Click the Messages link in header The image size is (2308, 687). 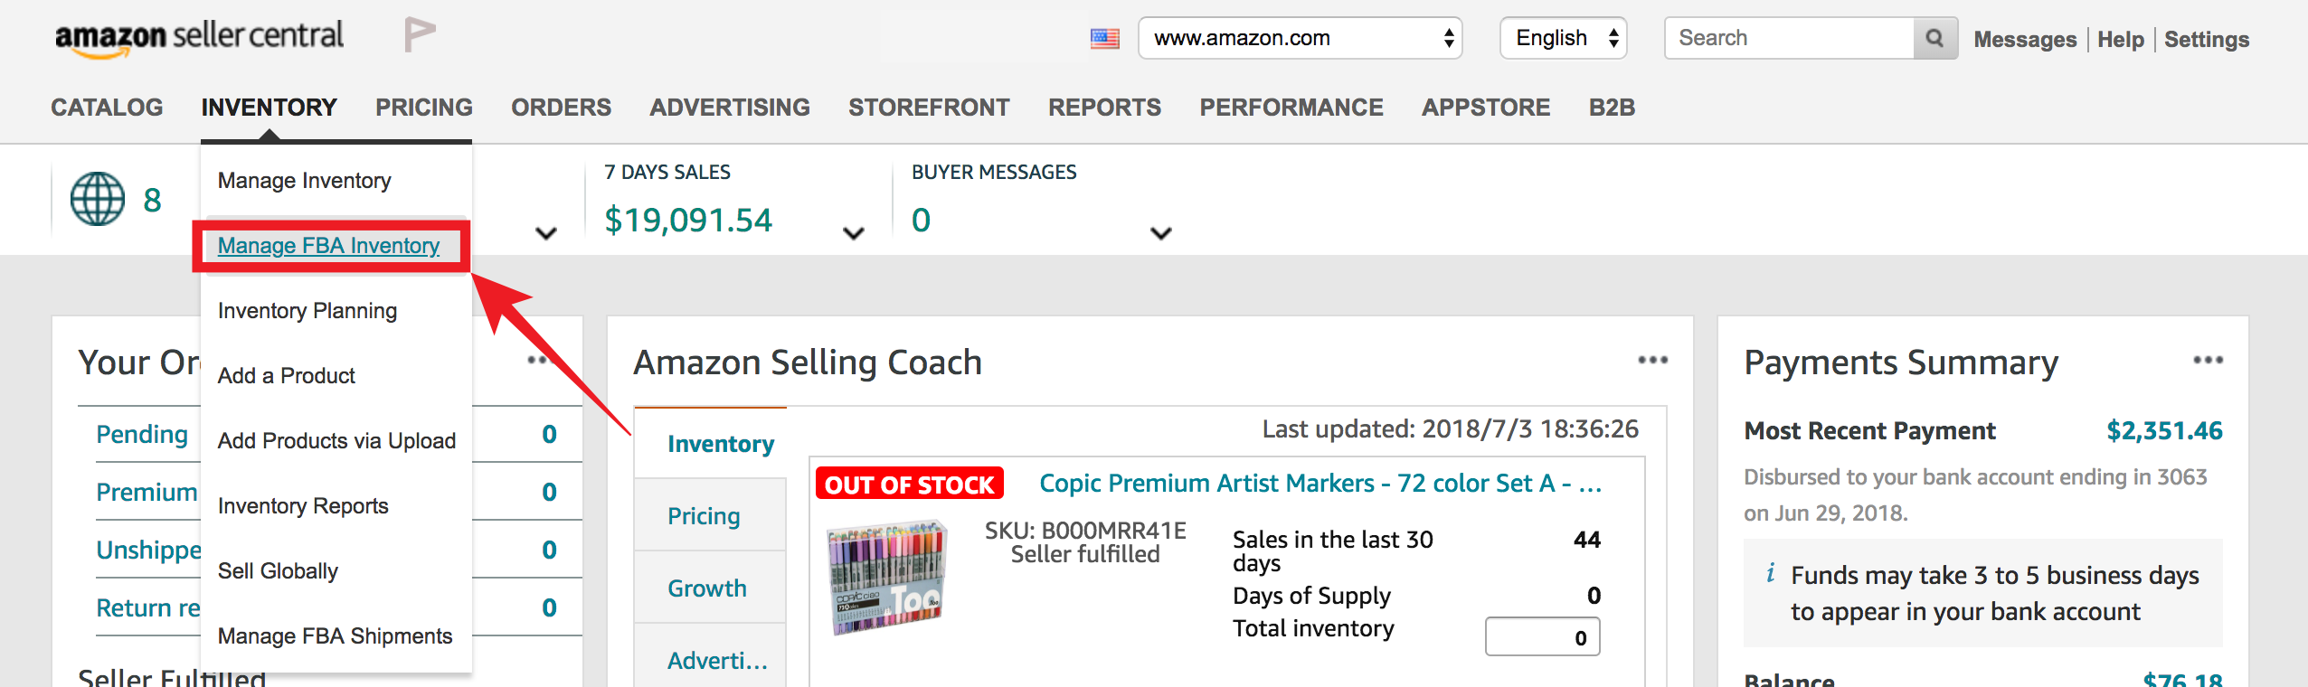(2025, 40)
